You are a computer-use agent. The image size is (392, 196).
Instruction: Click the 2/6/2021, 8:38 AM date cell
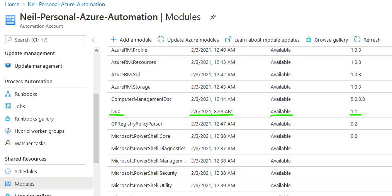(212, 111)
